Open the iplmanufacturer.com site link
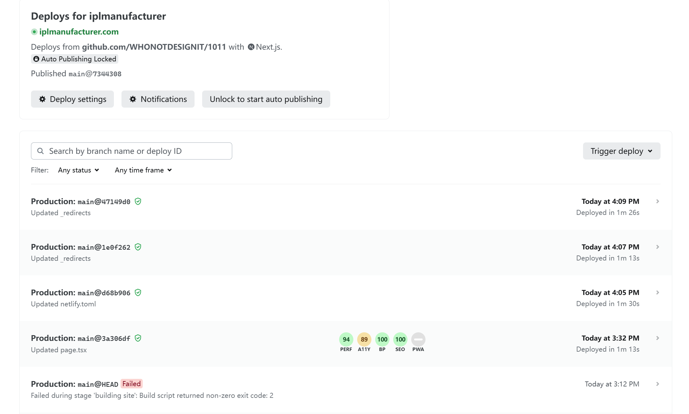This screenshot has height=414, width=689. pyautogui.click(x=79, y=32)
